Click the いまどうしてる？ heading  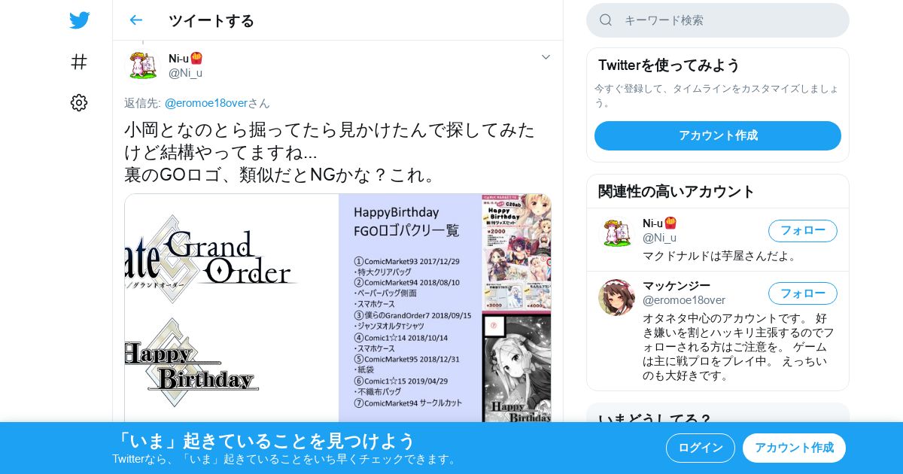pyautogui.click(x=655, y=419)
